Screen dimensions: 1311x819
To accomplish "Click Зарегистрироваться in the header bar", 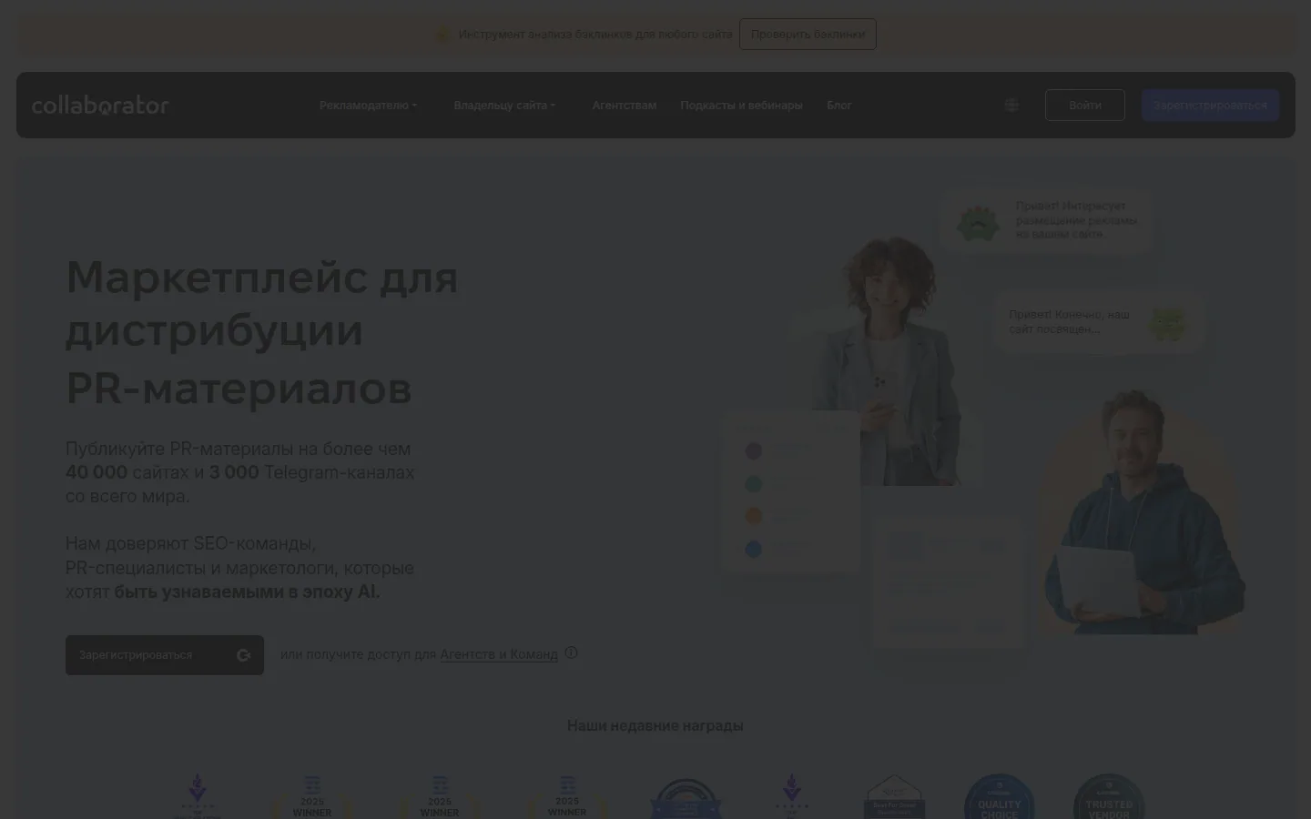I will (1210, 106).
